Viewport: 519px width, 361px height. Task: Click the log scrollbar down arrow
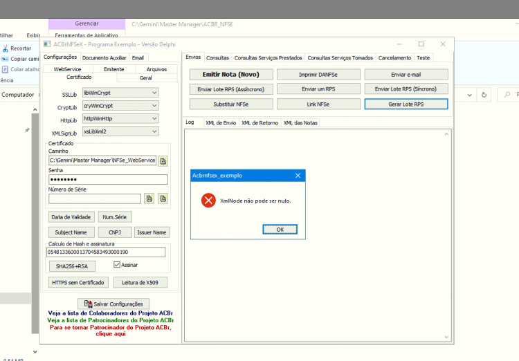pyautogui.click(x=446, y=337)
